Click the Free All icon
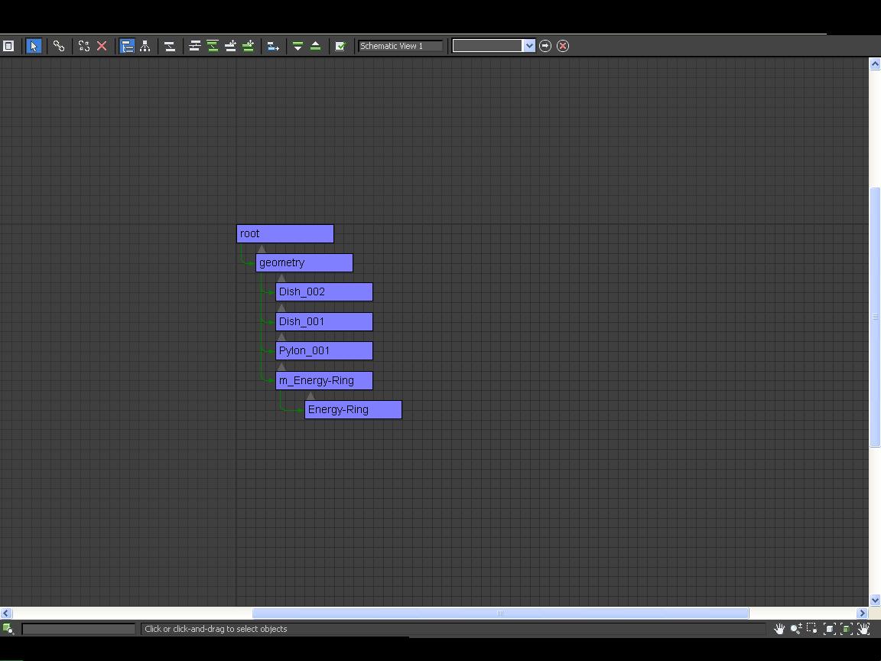 [230, 46]
